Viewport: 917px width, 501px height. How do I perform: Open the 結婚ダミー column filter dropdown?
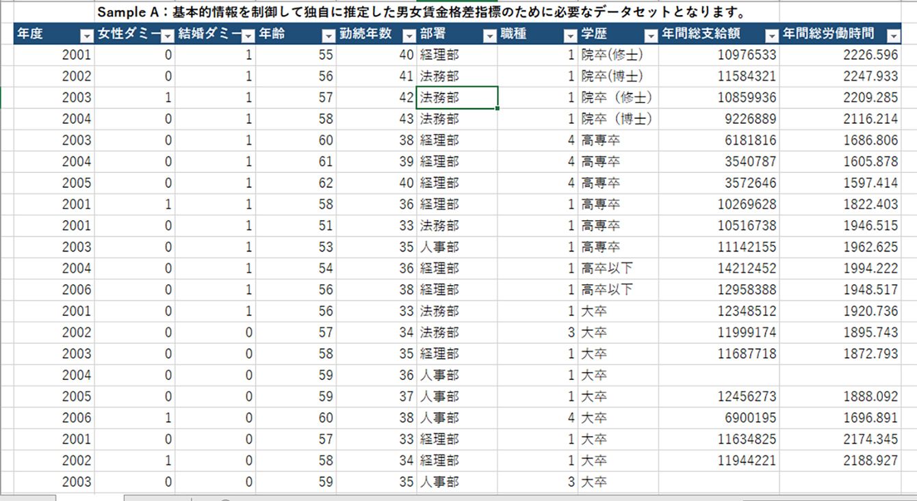pos(247,36)
